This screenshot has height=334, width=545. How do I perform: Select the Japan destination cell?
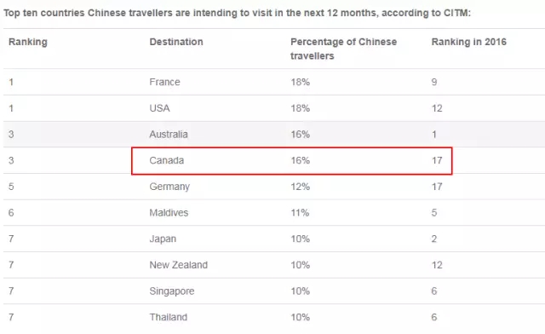[163, 239]
